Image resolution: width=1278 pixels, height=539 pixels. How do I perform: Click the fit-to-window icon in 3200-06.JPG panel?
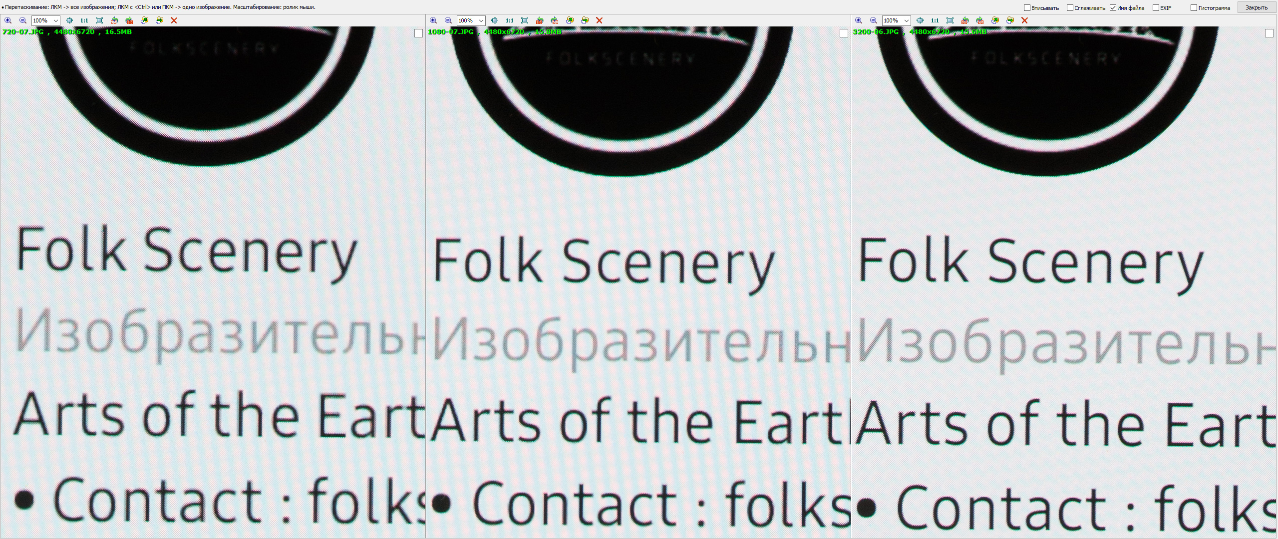(x=920, y=20)
